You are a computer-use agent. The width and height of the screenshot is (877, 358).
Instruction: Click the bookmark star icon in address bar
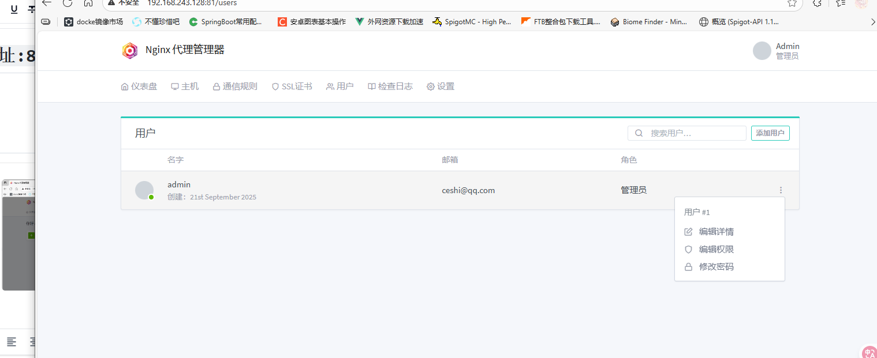792,3
